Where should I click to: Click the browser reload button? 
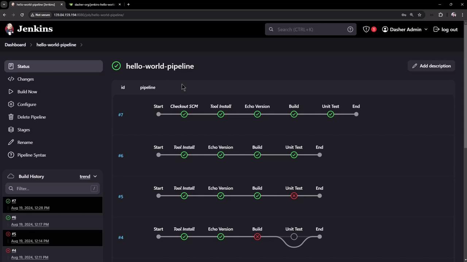pyautogui.click(x=22, y=15)
